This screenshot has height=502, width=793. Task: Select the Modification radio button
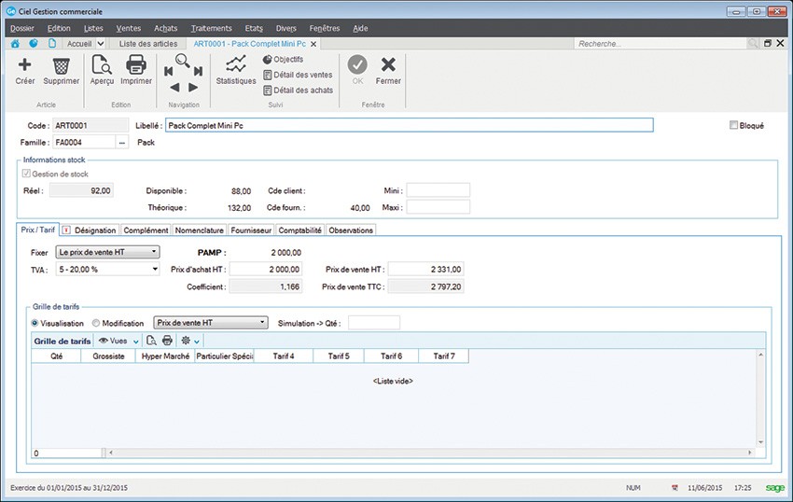pyautogui.click(x=96, y=323)
